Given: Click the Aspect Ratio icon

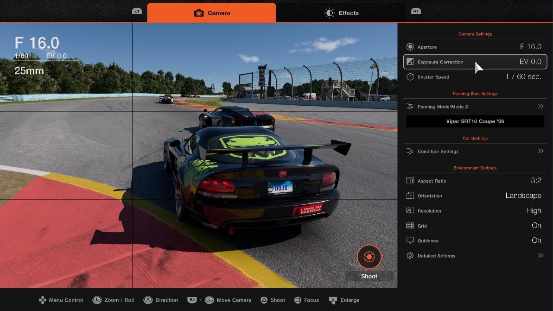Looking at the screenshot, I should (x=410, y=181).
